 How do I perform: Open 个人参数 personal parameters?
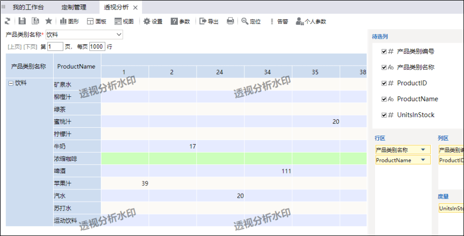311,21
